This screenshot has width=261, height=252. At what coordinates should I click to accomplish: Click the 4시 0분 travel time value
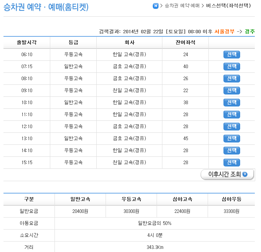155,235
